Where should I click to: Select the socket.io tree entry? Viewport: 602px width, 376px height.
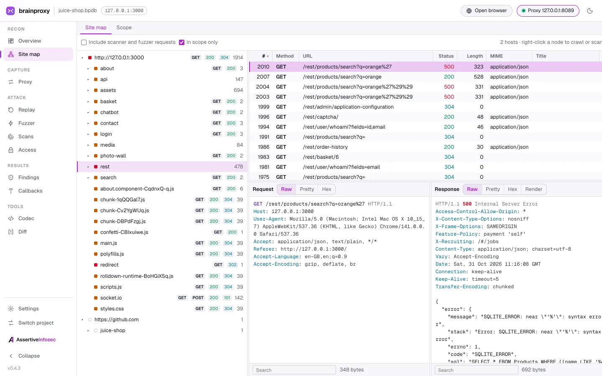click(x=162, y=298)
